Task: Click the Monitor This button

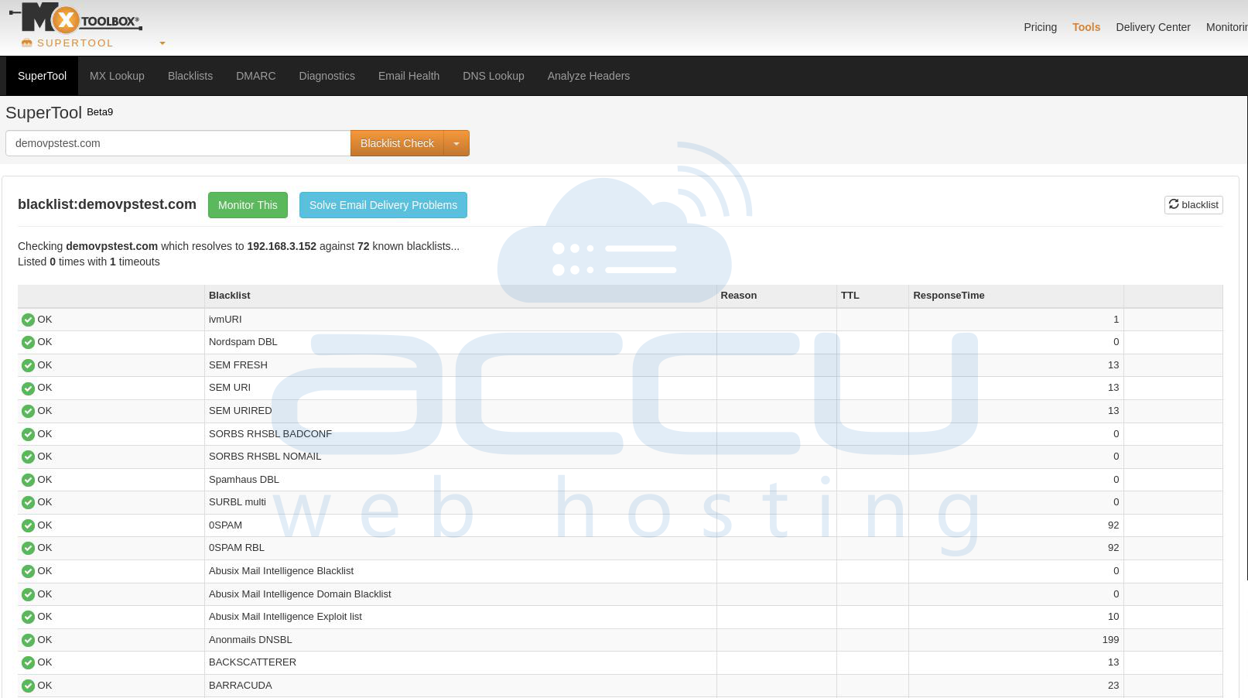Action: point(248,205)
